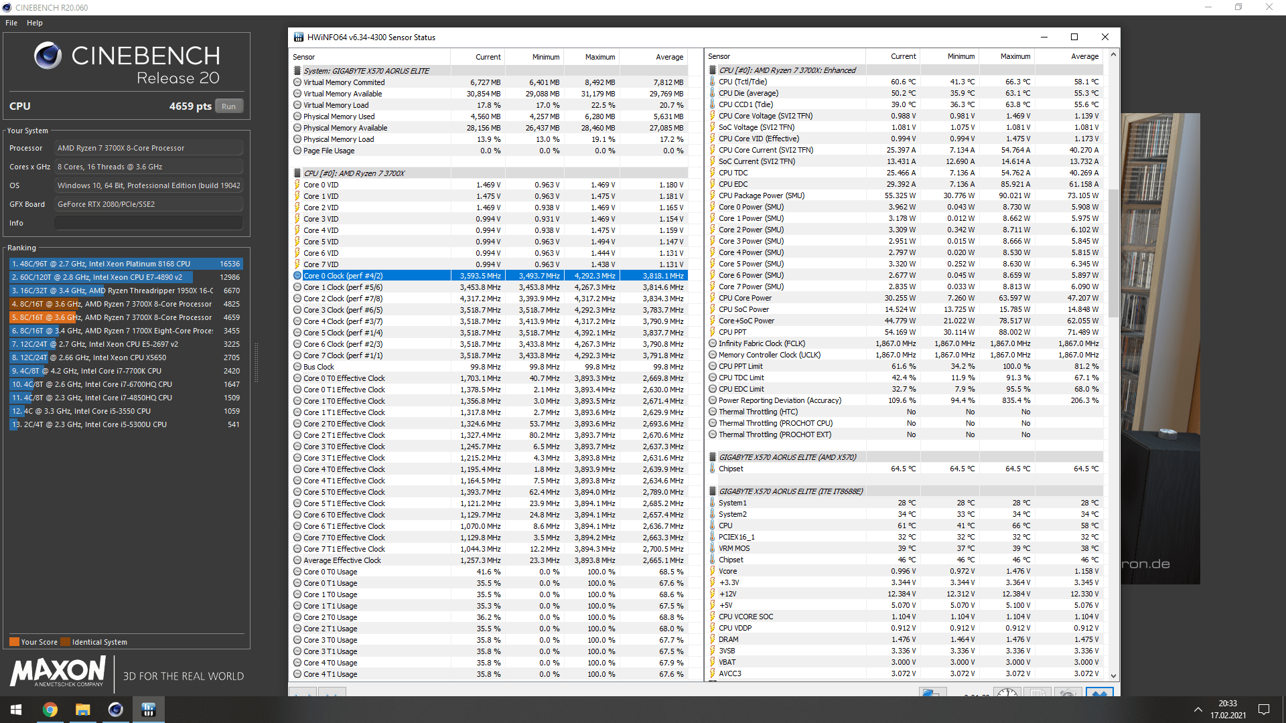Image resolution: width=1286 pixels, height=723 pixels.
Task: Select the Intel Core i7-4850HQ ranking entry
Action: click(126, 398)
